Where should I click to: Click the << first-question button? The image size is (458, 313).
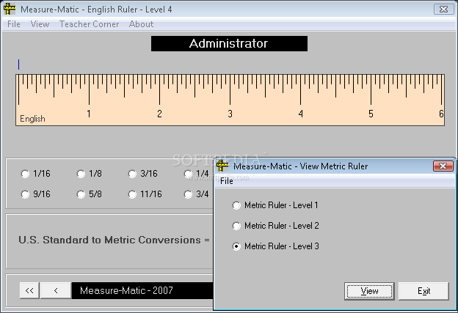29,290
